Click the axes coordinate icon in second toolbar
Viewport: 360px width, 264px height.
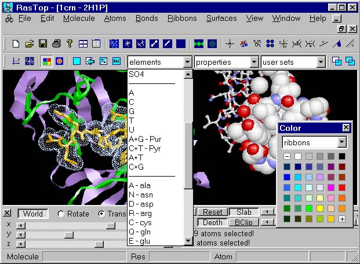[16, 61]
